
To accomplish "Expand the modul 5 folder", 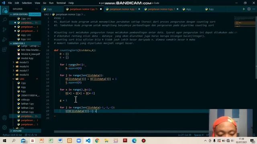I will pyautogui.click(x=24, y=62).
